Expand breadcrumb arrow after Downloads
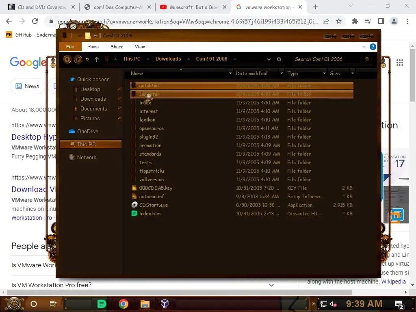416x312 pixels. point(188,59)
